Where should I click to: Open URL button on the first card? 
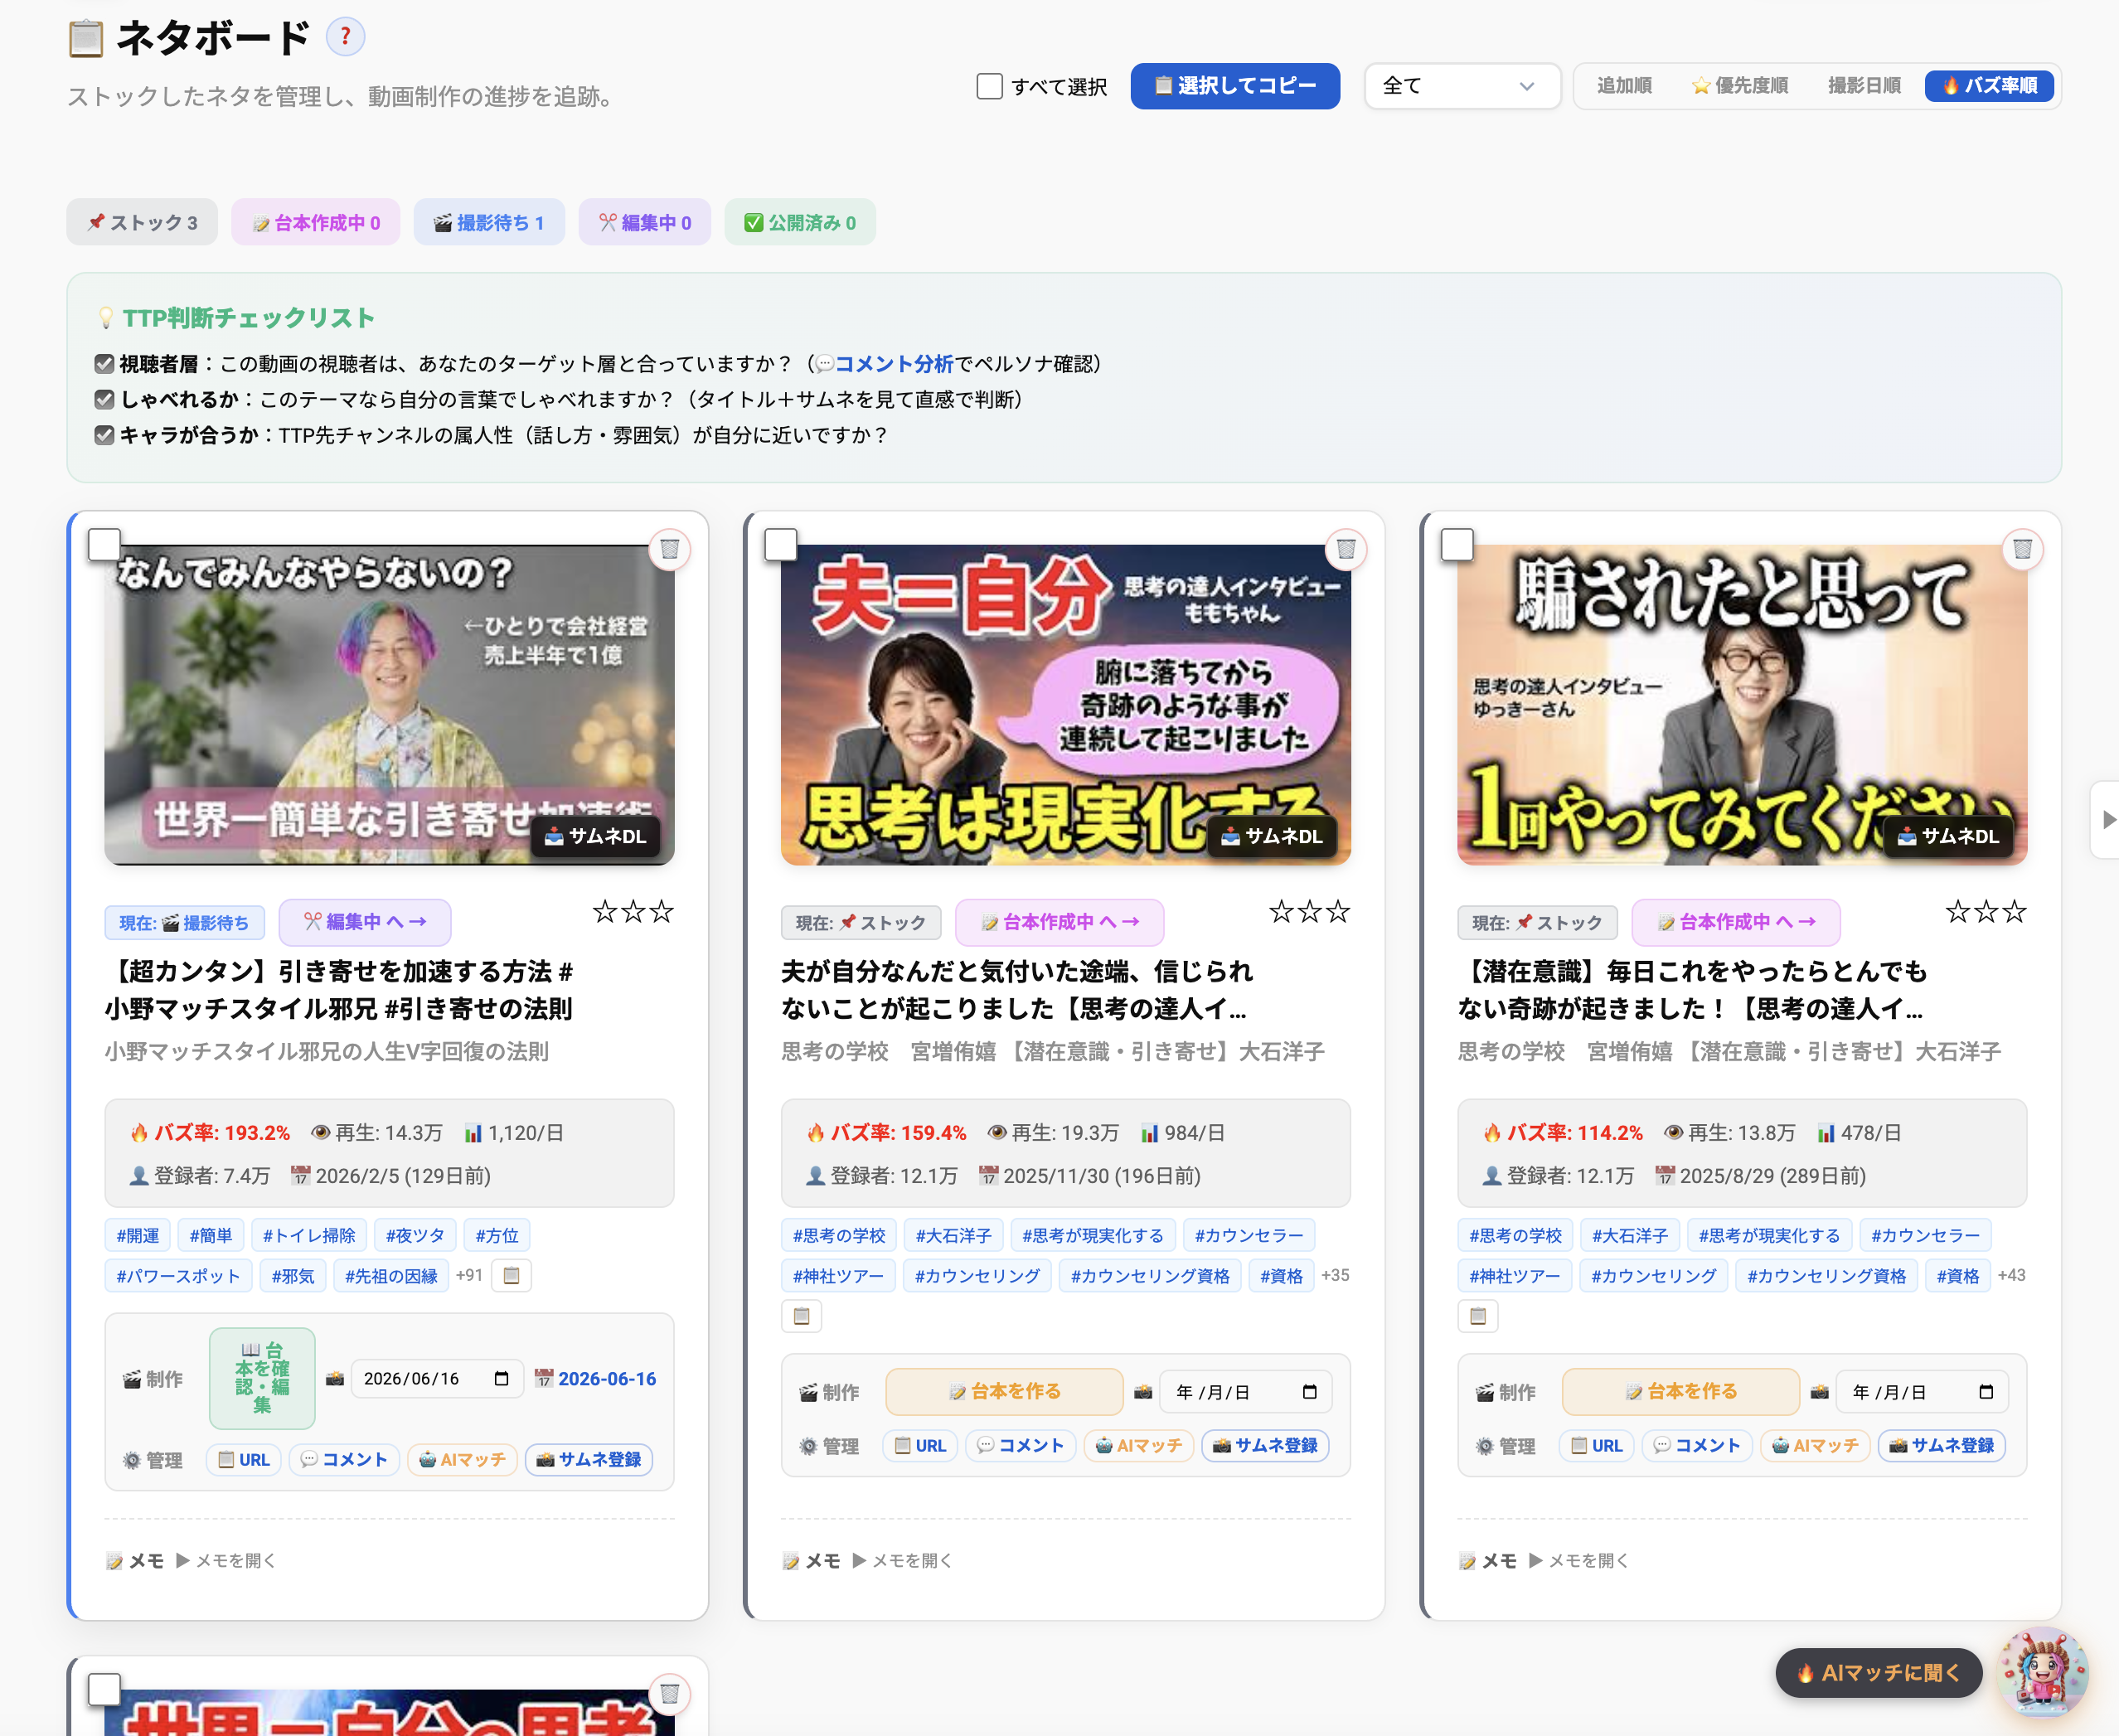[x=244, y=1460]
